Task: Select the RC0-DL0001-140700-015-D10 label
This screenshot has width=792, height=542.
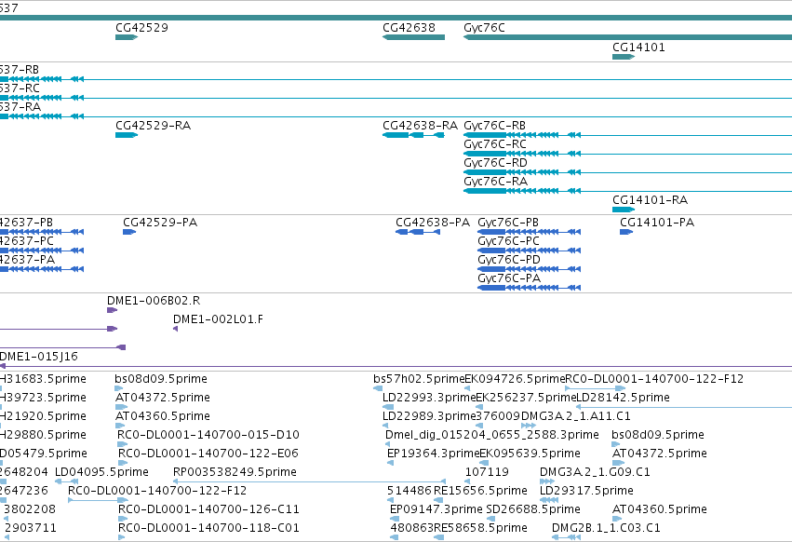Action: coord(208,435)
